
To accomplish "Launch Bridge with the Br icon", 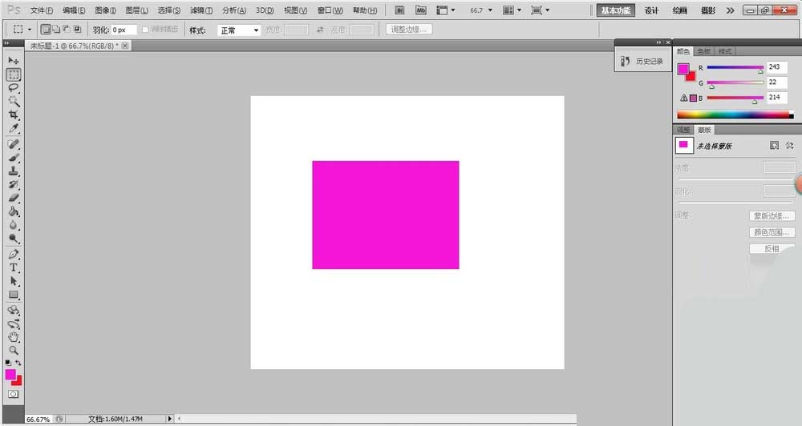I will tap(400, 10).
